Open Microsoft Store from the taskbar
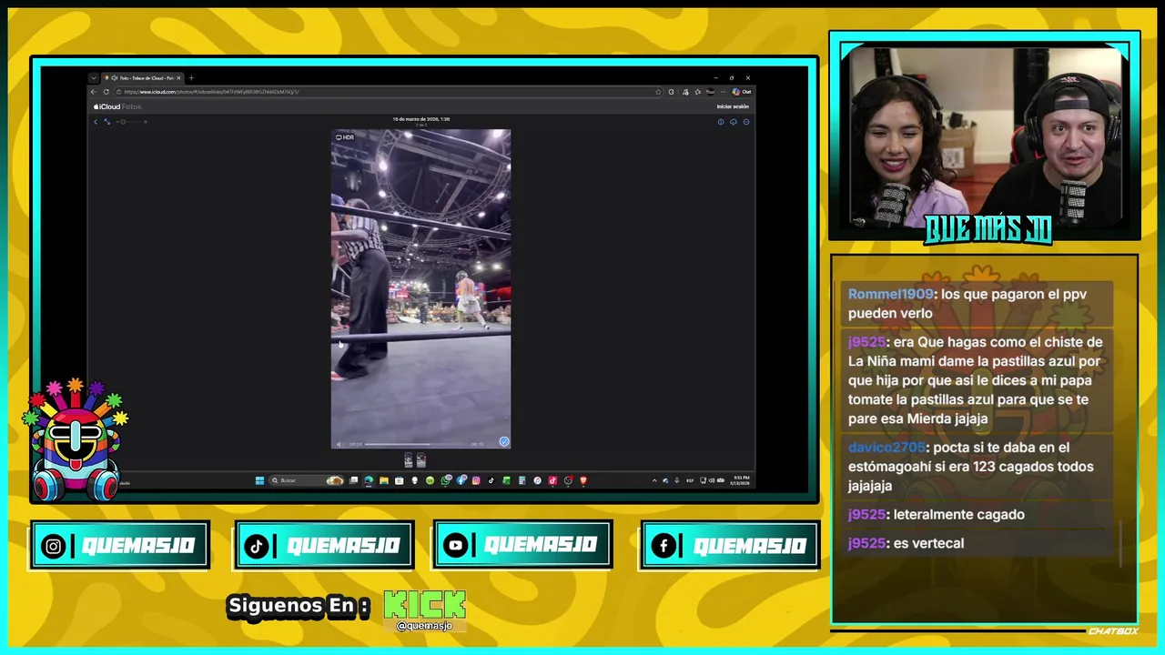 pyautogui.click(x=400, y=480)
